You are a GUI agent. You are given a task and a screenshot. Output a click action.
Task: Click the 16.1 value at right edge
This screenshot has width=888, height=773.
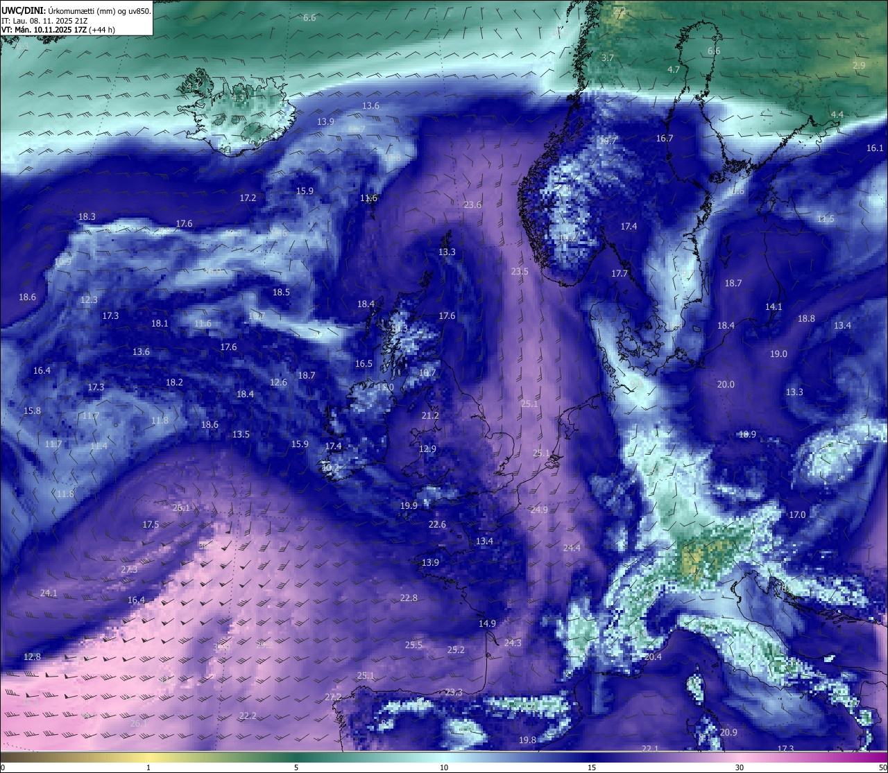click(875, 148)
